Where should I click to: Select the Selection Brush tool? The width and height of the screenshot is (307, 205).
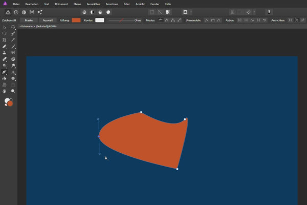tap(13, 33)
